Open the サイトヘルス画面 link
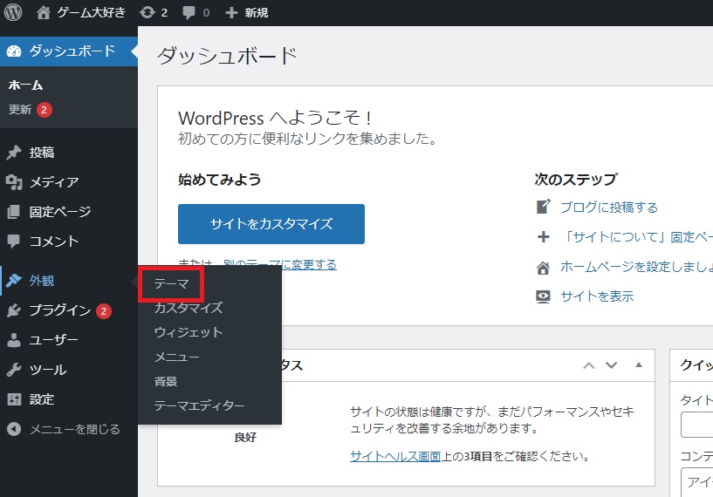Screen dimensions: 713x497 tap(395, 456)
